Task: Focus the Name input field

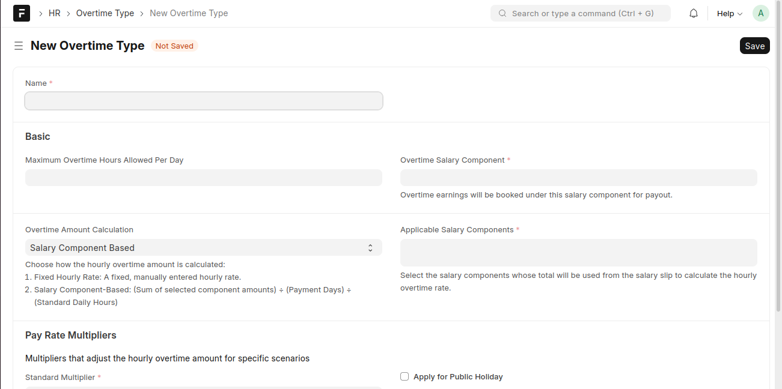Action: 203,101
